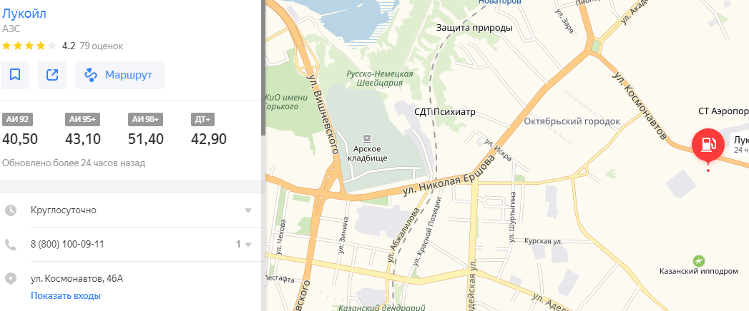Click the share link icon
Screen dimensions: 749x311
click(x=52, y=75)
